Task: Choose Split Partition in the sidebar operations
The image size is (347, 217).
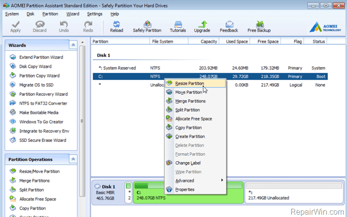Action: tap(27, 190)
